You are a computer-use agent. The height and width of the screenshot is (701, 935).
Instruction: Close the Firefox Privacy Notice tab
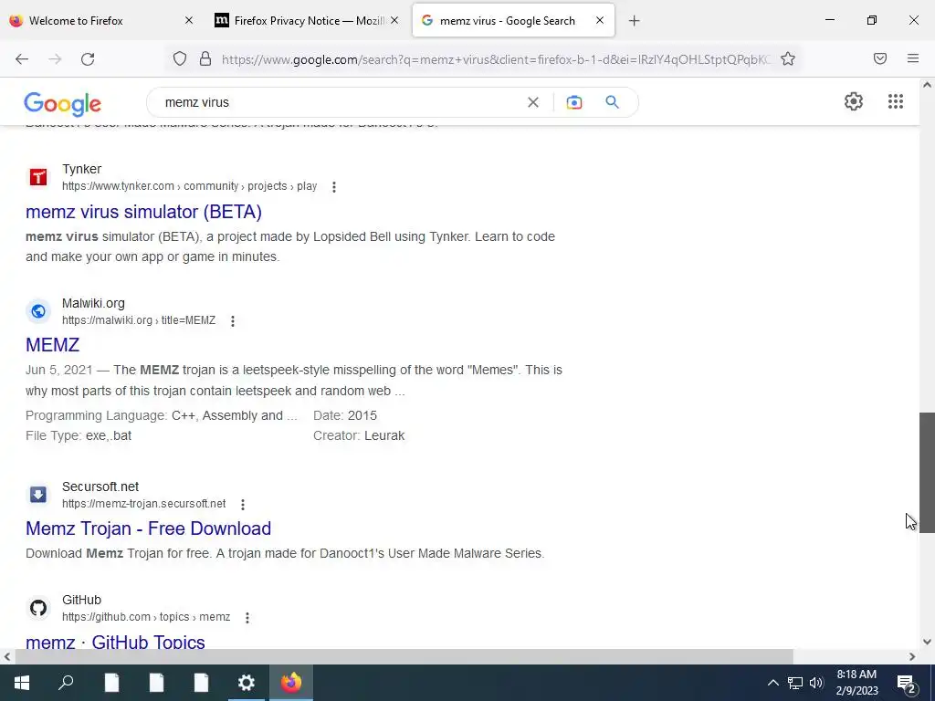[394, 20]
